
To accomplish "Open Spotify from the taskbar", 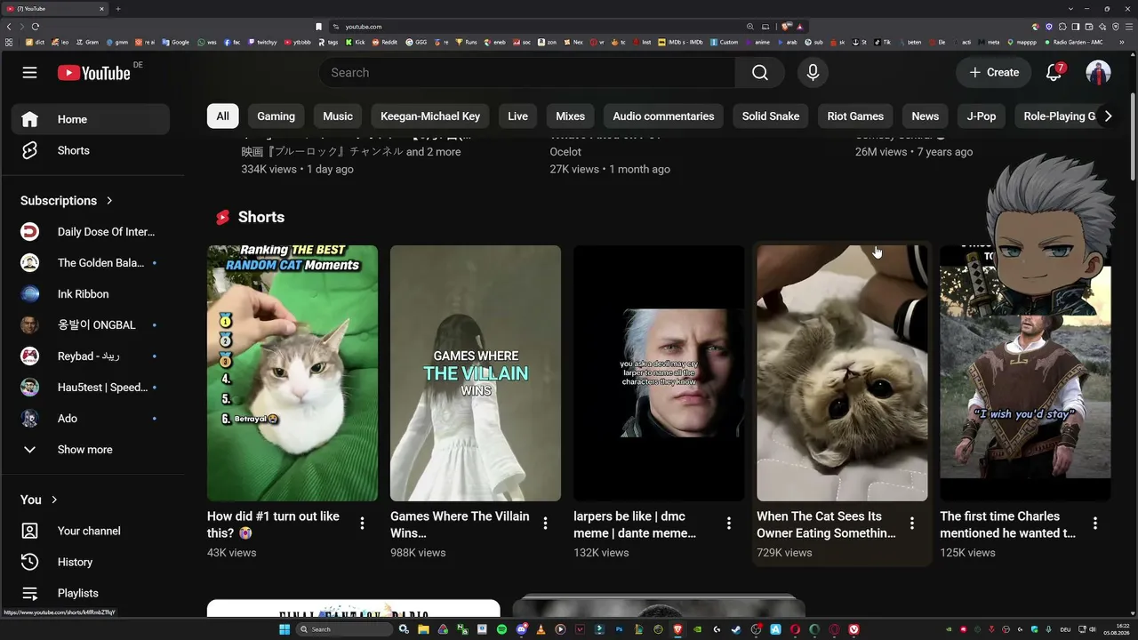I will [501, 629].
